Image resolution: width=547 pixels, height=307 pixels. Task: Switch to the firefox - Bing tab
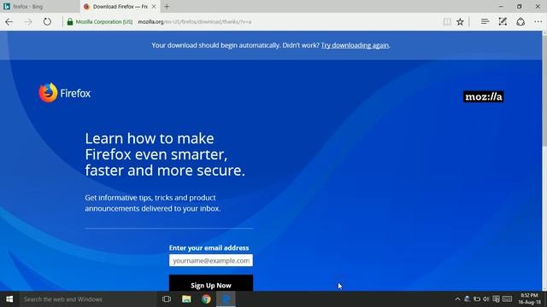(x=40, y=6)
